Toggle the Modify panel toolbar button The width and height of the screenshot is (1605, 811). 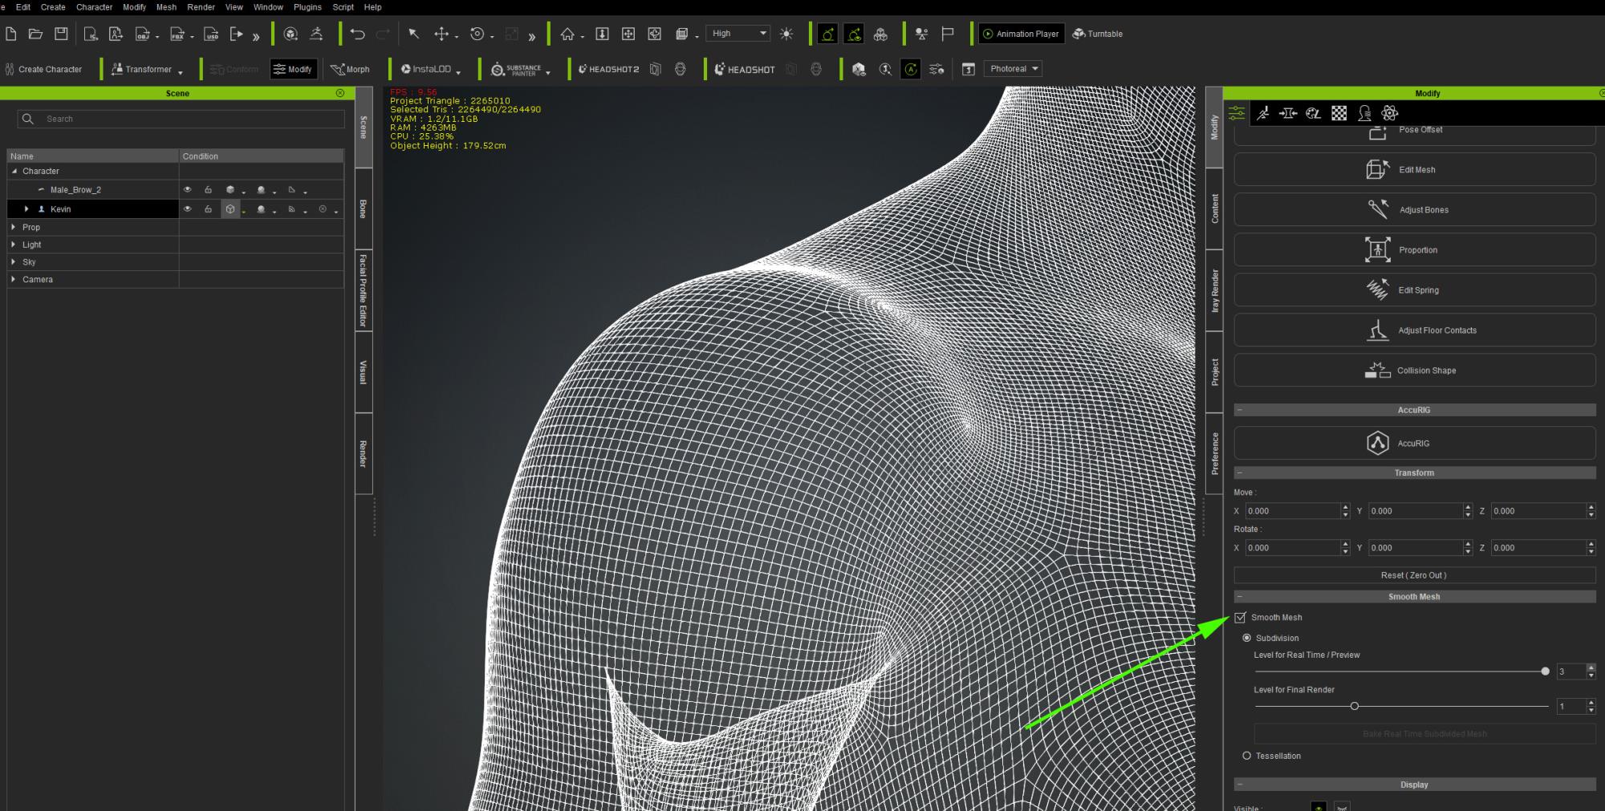[293, 69]
